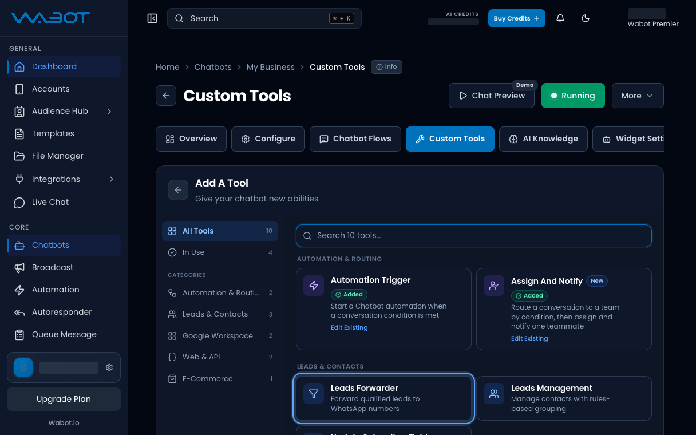Open the Wabot Premier account menu
The height and width of the screenshot is (435, 696).
click(652, 18)
